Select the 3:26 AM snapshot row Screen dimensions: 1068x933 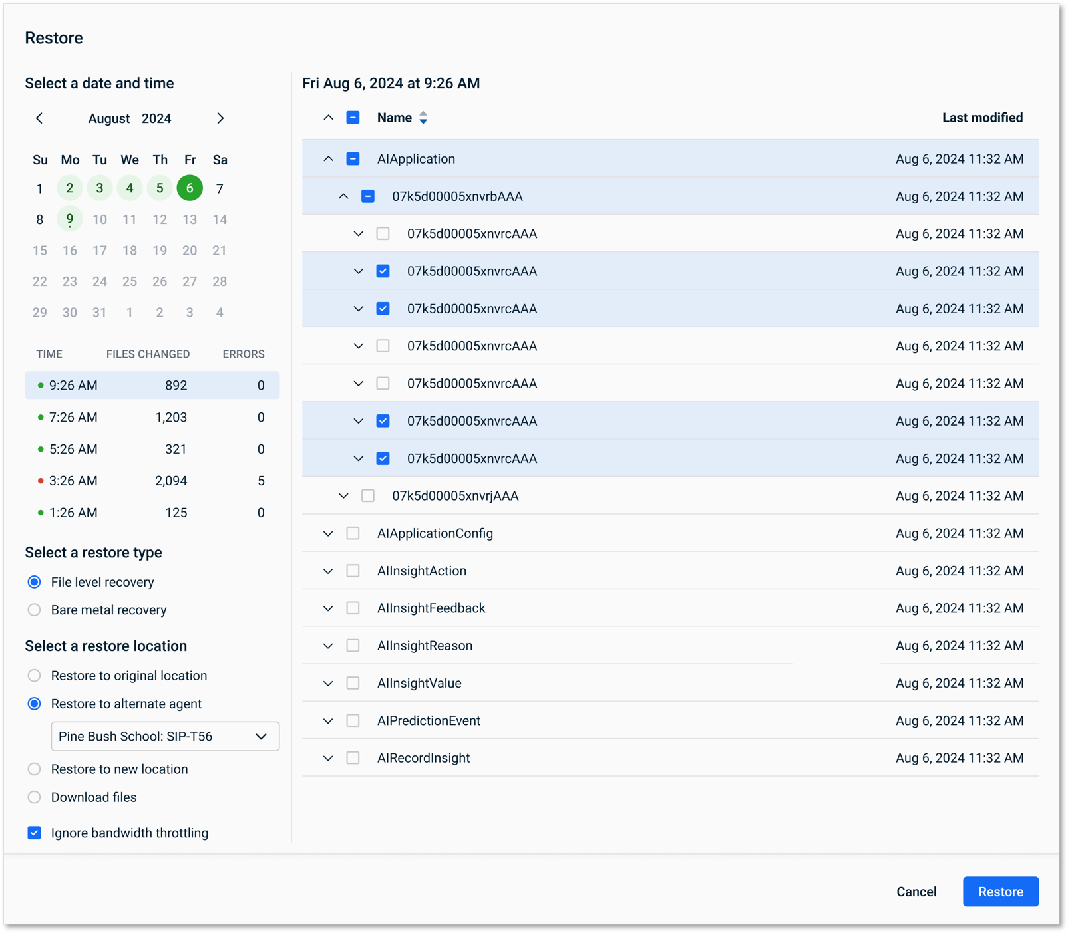(152, 480)
